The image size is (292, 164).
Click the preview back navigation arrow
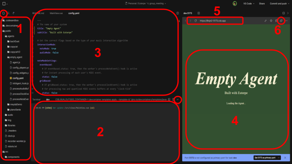click(186, 21)
